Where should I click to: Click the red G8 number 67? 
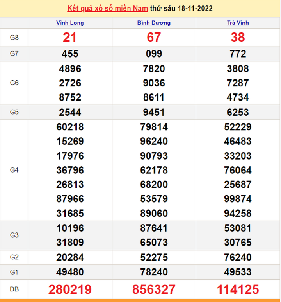tap(154, 38)
